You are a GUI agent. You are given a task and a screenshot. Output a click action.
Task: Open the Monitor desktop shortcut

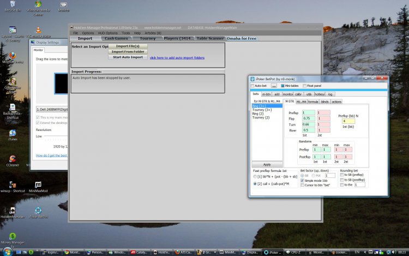pyautogui.click(x=63, y=7)
